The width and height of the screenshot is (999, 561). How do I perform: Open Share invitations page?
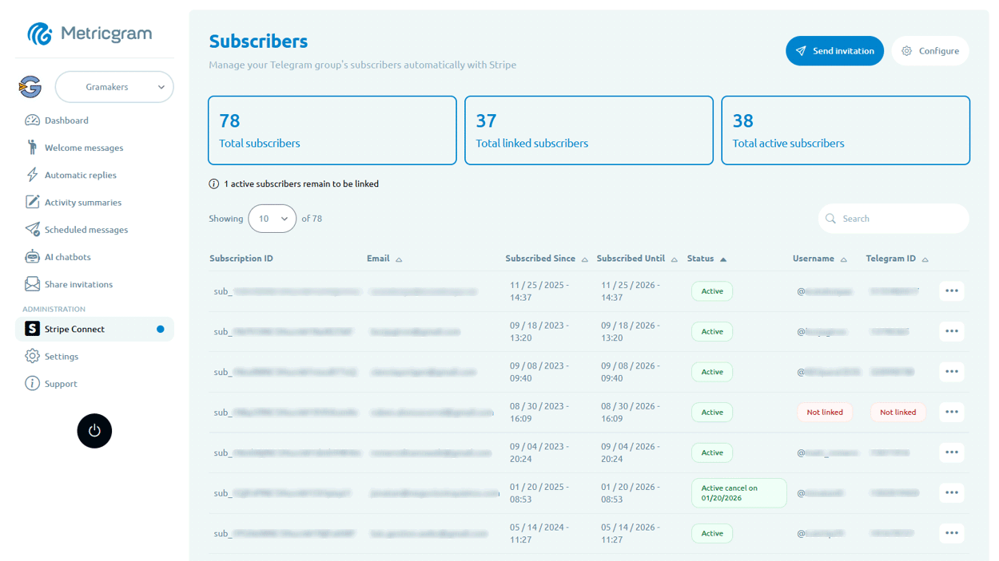[78, 284]
